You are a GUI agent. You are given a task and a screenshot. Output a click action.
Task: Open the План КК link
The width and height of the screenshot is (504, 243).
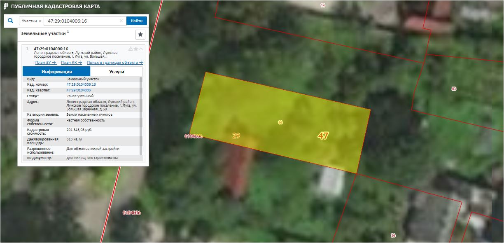(x=71, y=63)
